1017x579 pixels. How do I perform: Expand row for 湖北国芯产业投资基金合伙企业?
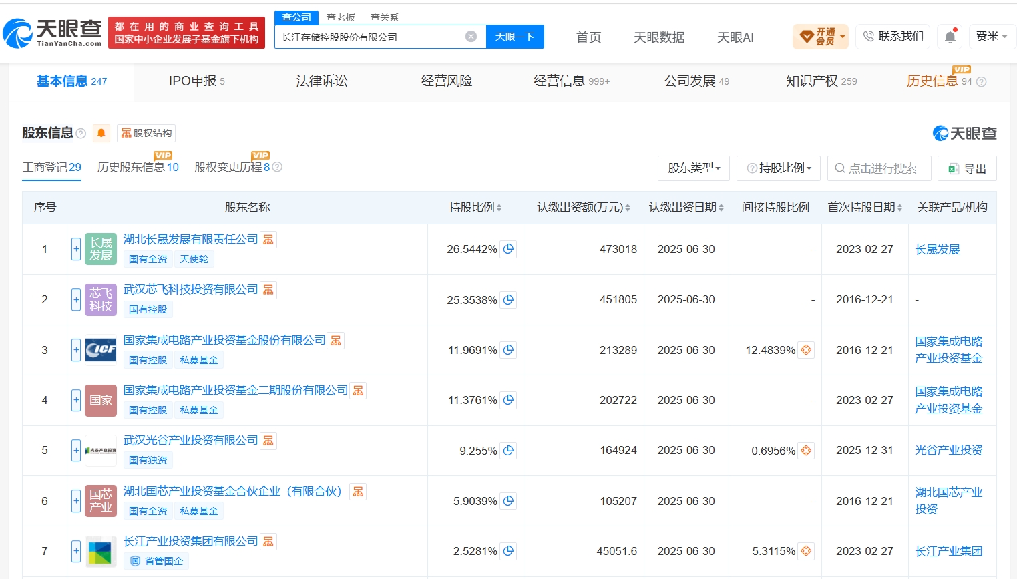coord(76,501)
